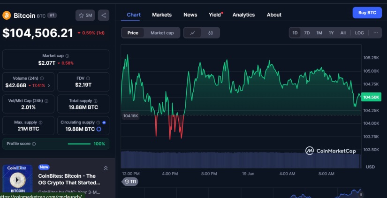Screen dimensions: 387x198
Task: Toggle the LOG scale on the chart
Action: (x=359, y=33)
